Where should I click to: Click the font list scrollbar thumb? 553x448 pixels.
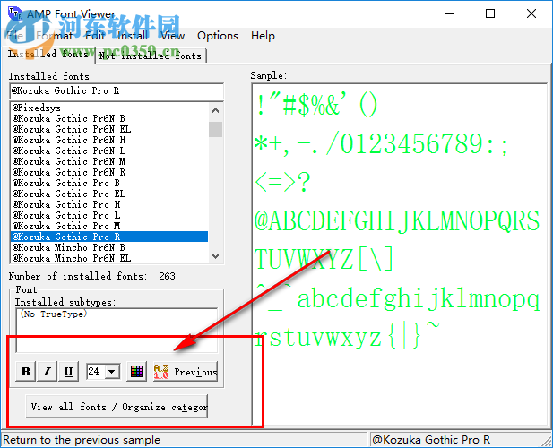pos(215,129)
